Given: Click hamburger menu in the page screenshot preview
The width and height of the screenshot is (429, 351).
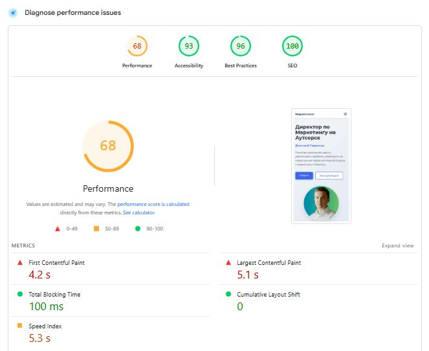Looking at the screenshot, I should 345,114.
